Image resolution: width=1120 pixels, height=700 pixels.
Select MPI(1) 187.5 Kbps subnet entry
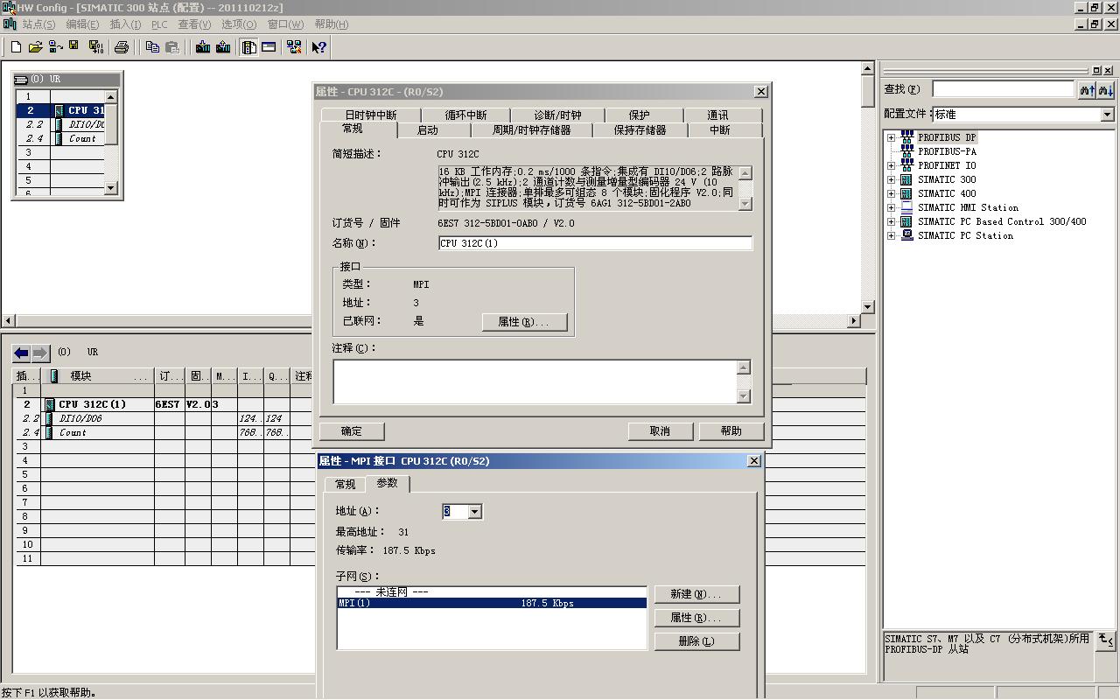492,604
